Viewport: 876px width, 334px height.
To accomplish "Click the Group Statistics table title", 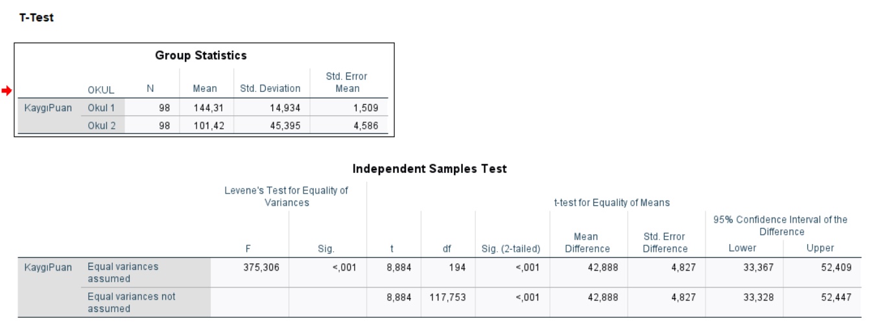I will (x=201, y=56).
